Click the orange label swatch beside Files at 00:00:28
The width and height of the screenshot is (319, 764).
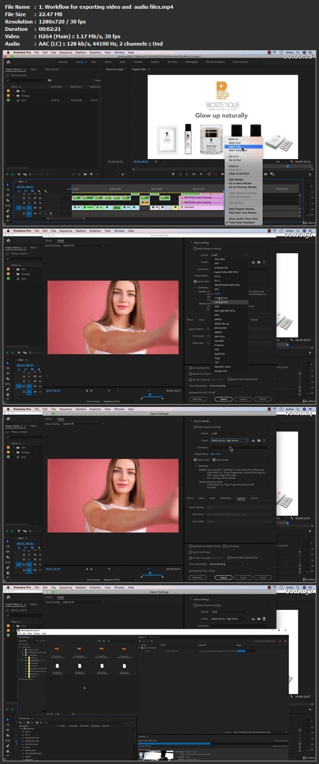pos(8,91)
